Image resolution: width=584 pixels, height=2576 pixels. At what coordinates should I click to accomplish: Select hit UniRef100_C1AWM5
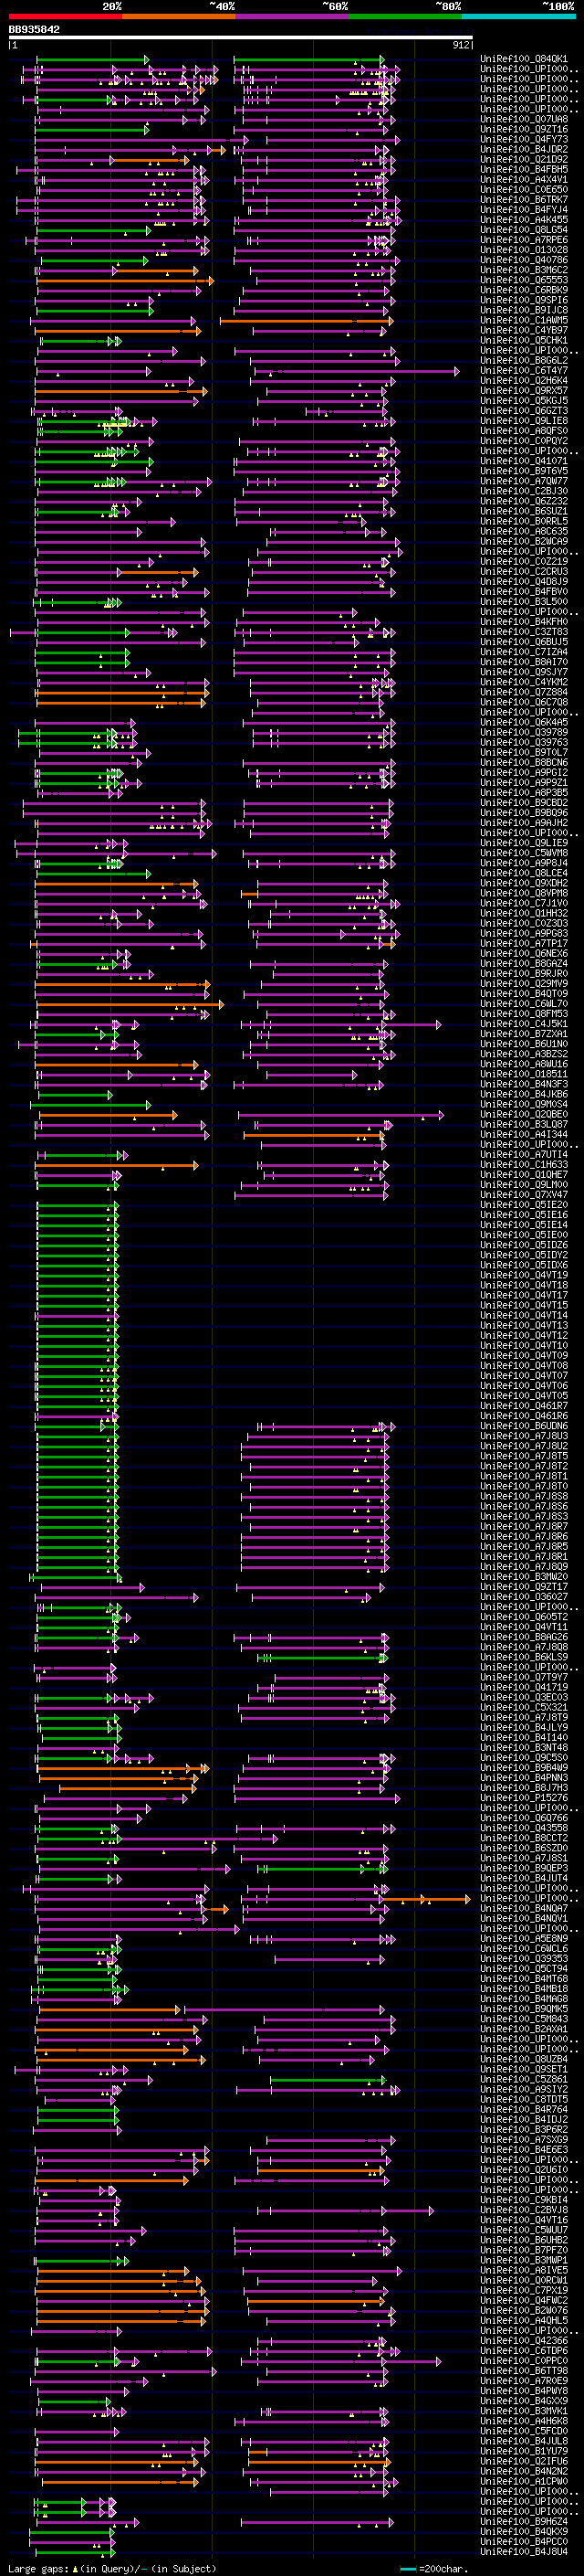pyautogui.click(x=524, y=320)
